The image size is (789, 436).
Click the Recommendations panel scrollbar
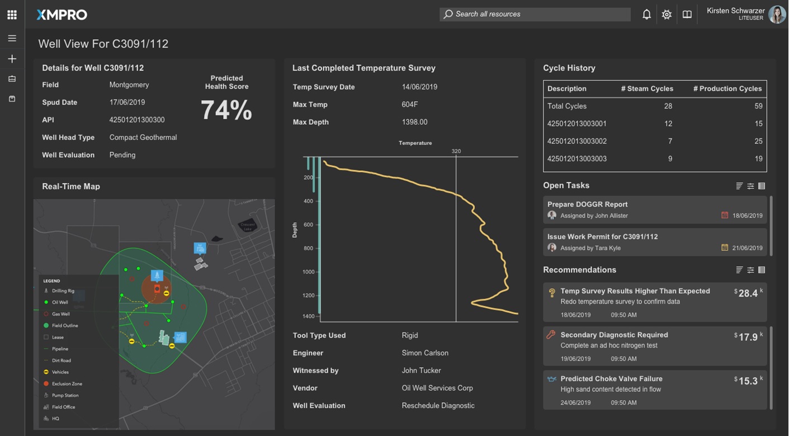click(x=771, y=367)
